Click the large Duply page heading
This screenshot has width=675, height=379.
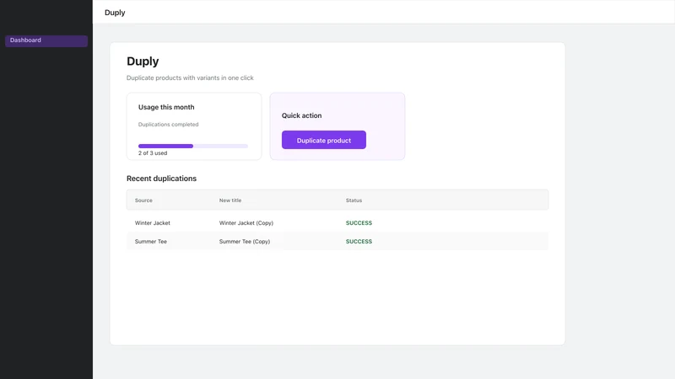(x=143, y=61)
